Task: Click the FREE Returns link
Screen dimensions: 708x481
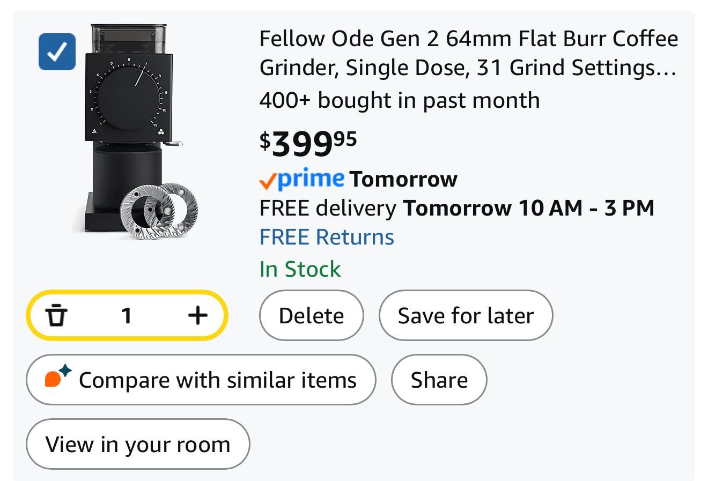Action: [x=327, y=237]
